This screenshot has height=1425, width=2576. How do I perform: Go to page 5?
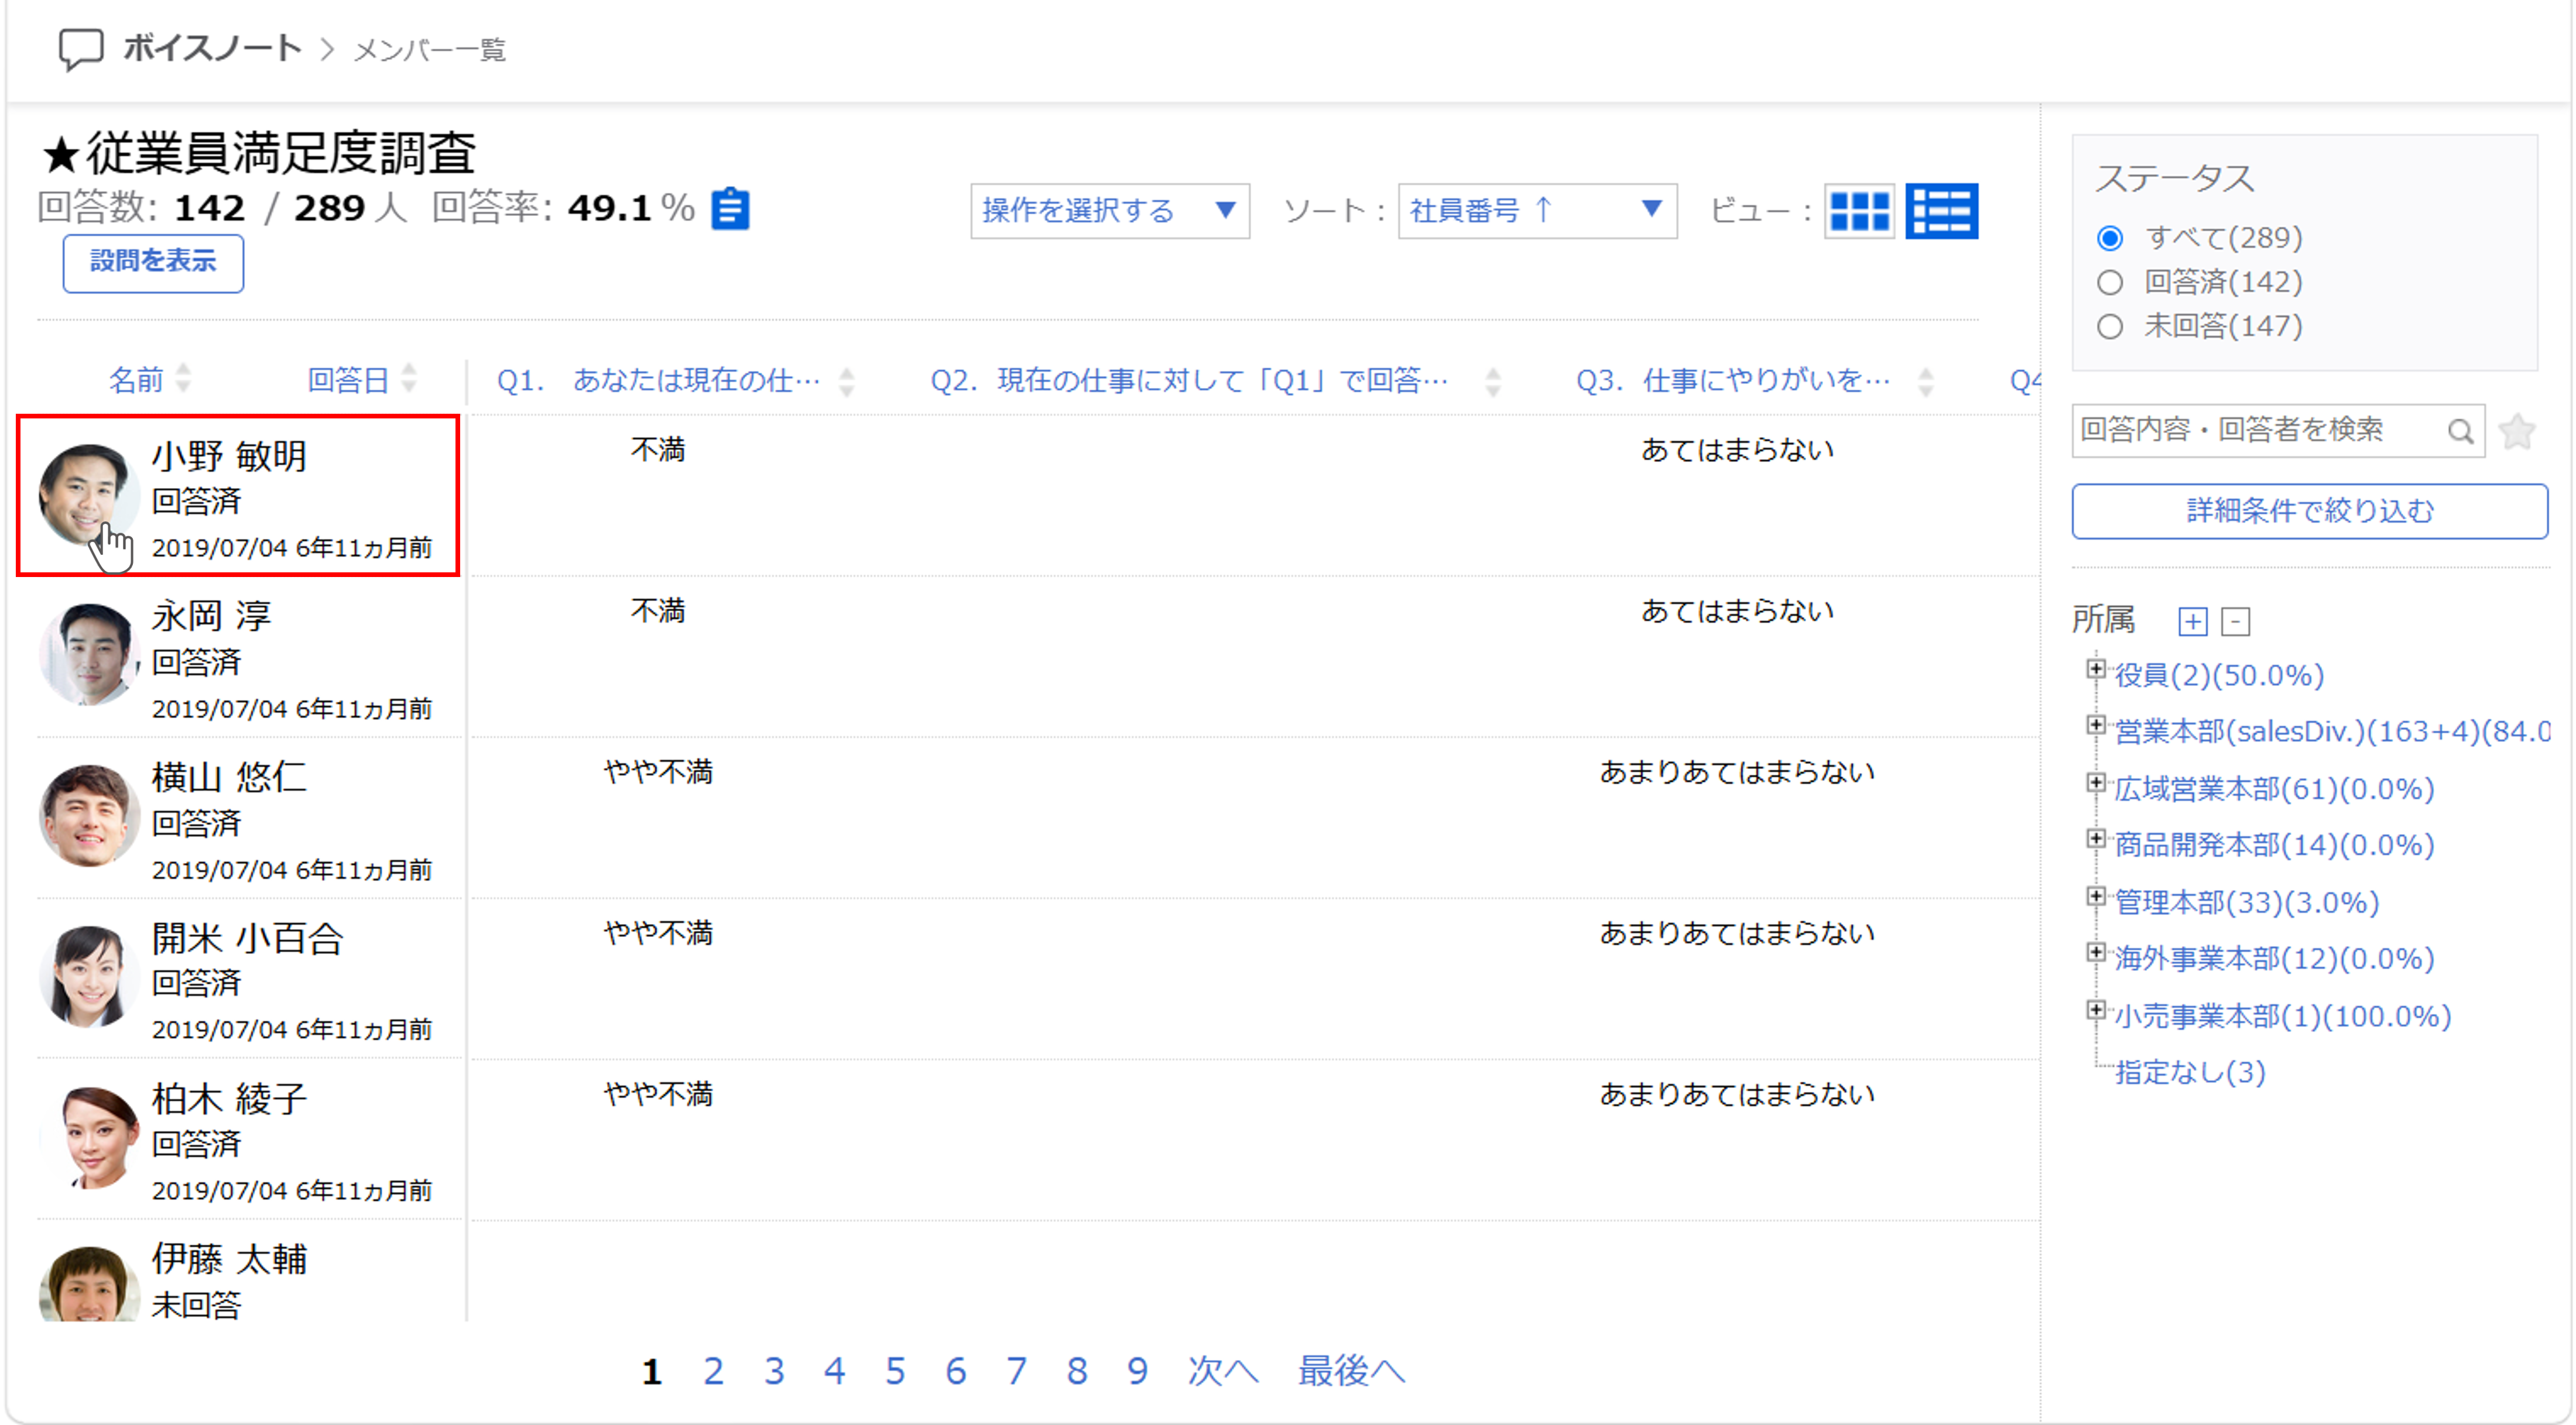895,1371
